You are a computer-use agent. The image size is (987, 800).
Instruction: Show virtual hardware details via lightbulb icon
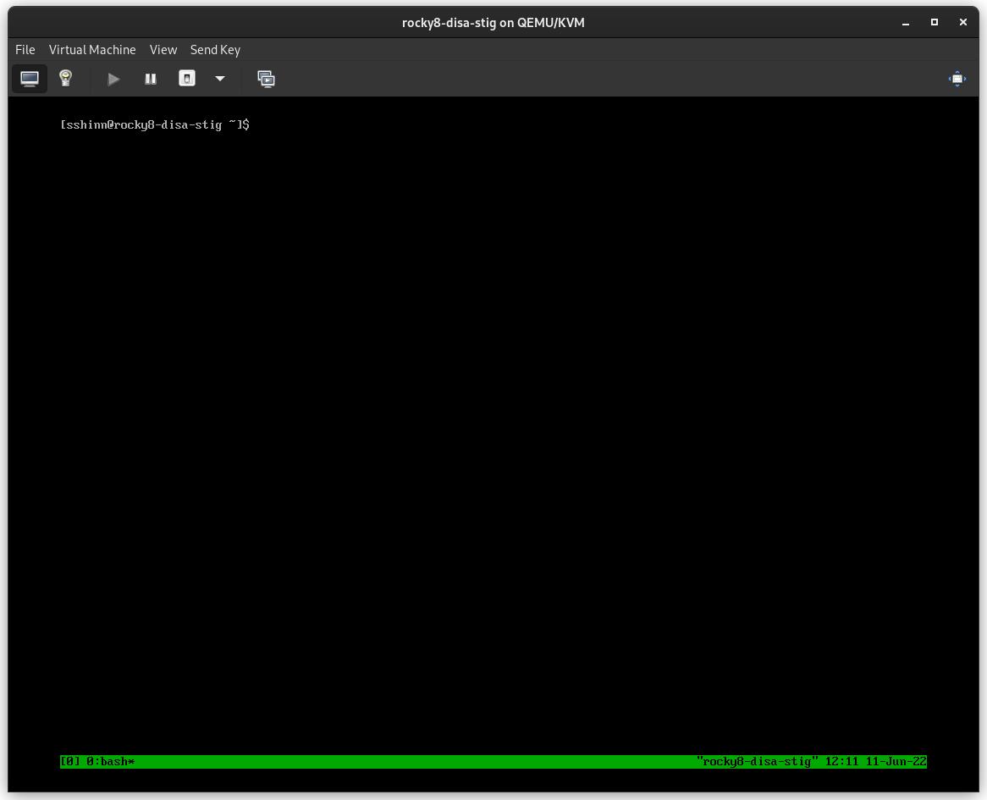(65, 79)
